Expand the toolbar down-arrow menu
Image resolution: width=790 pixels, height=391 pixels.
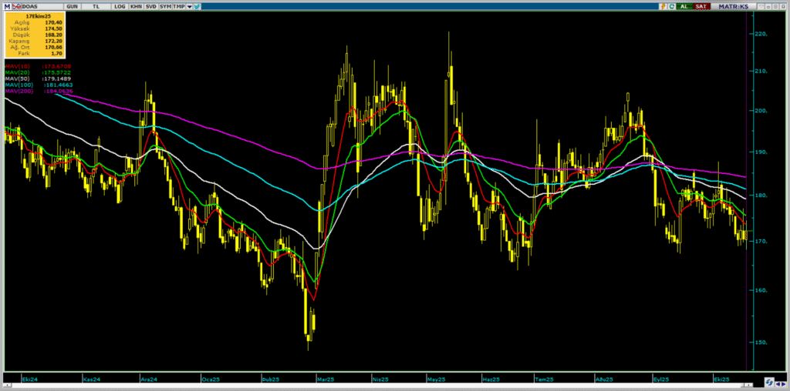(189, 6)
